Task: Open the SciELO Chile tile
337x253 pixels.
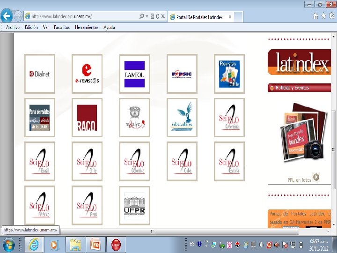Action: [x=87, y=161]
